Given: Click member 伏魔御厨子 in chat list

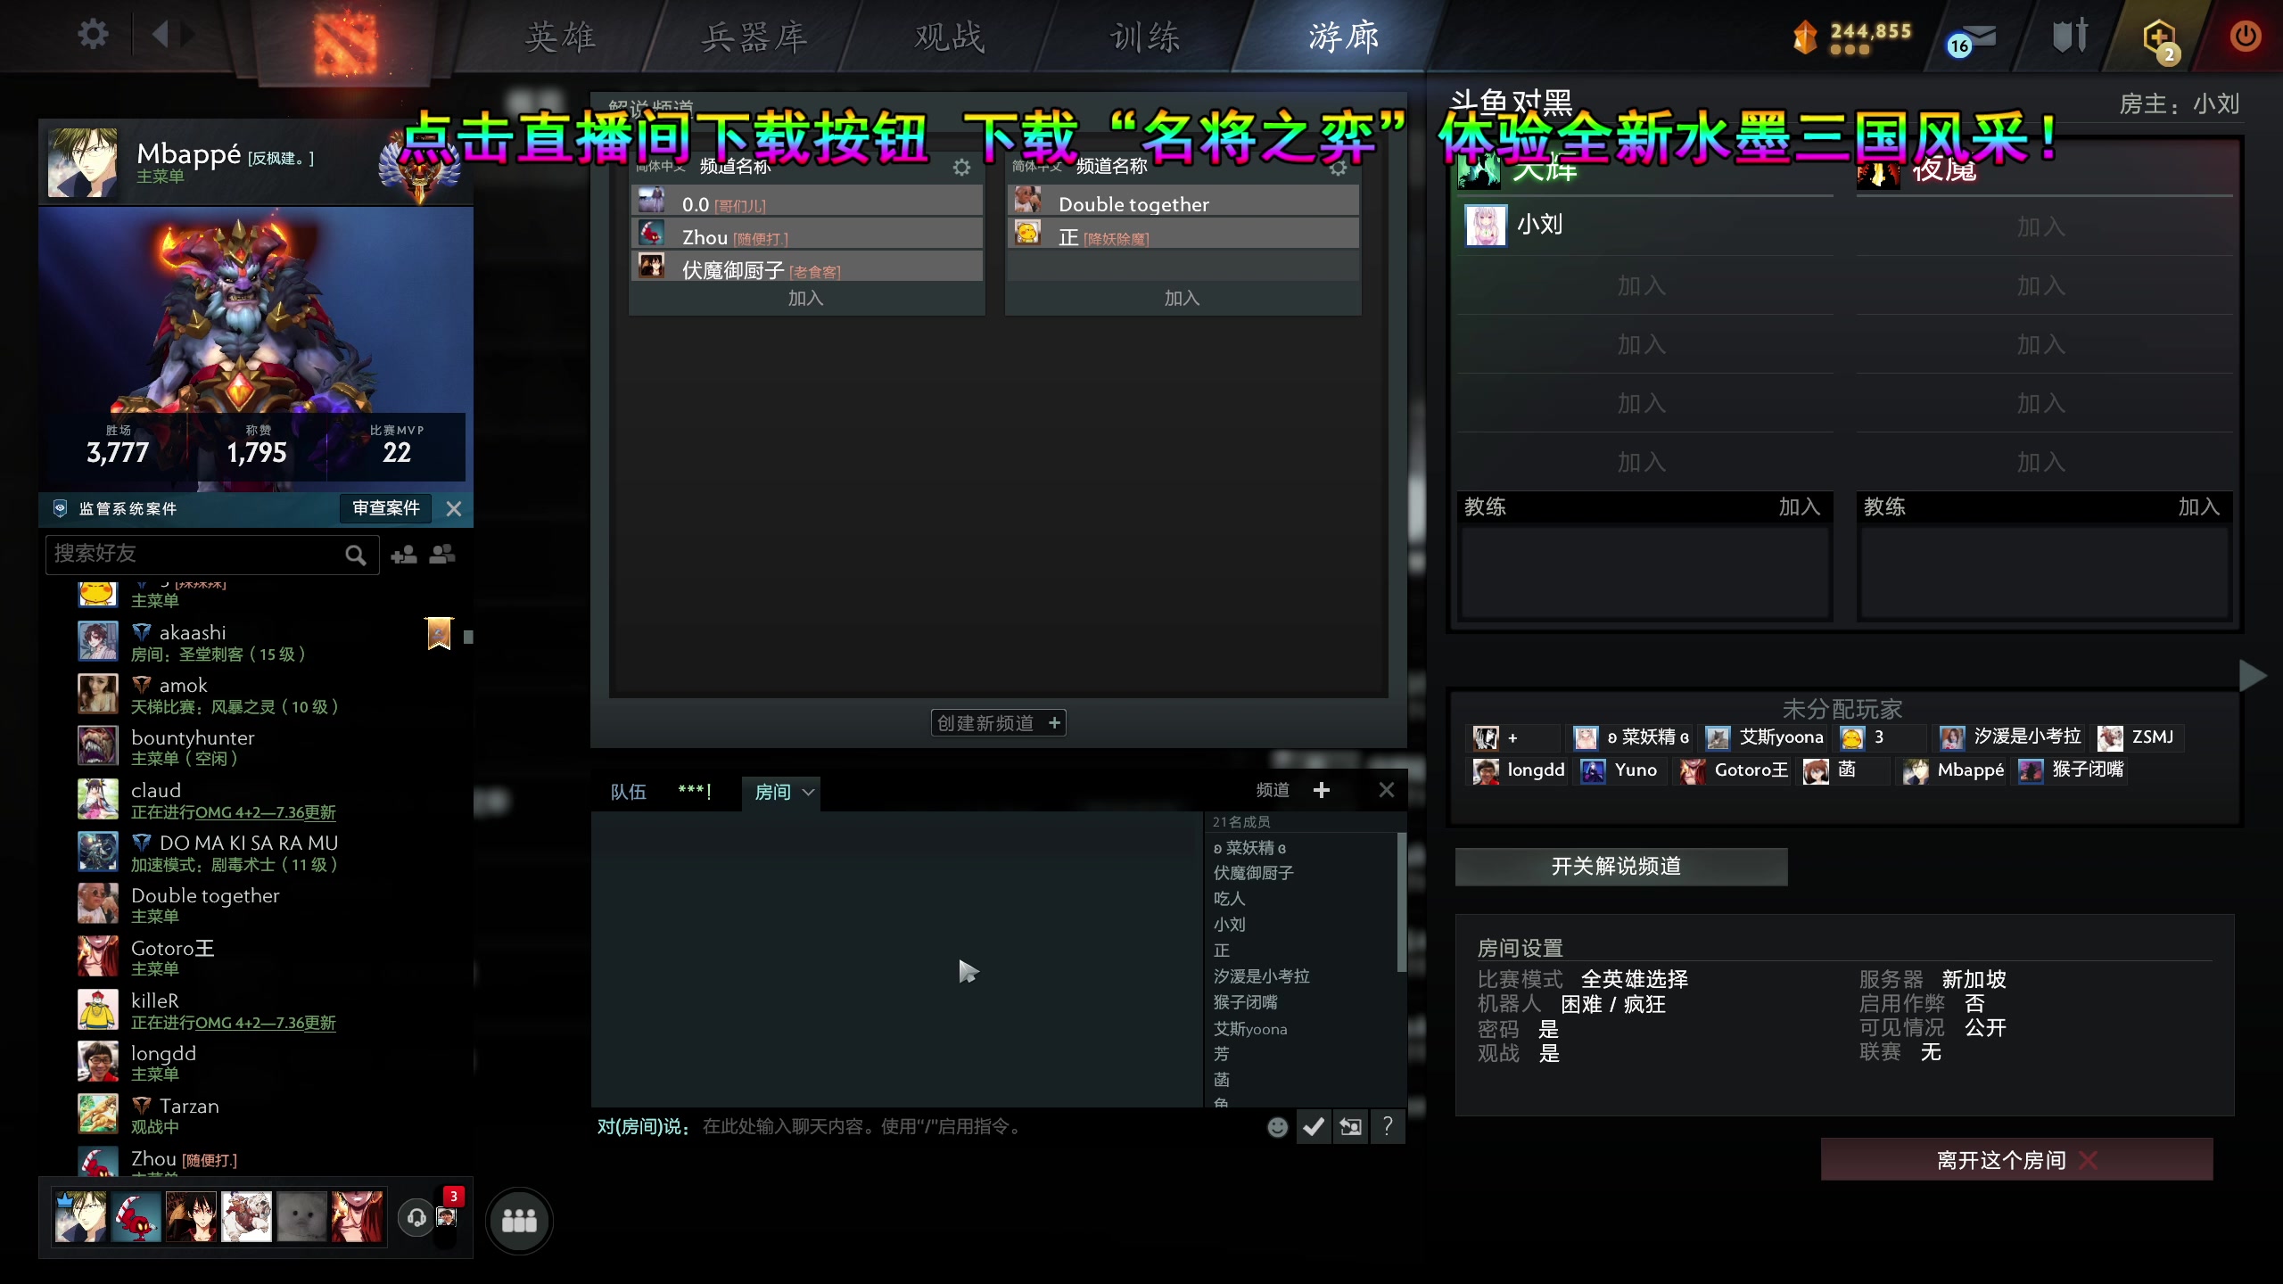Looking at the screenshot, I should (1254, 873).
